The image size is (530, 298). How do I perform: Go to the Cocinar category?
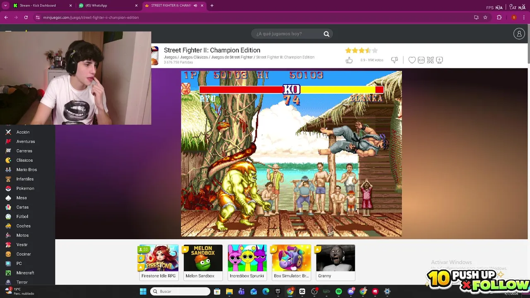coord(24,254)
